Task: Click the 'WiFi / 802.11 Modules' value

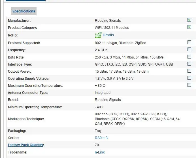Action: [x=112, y=28]
